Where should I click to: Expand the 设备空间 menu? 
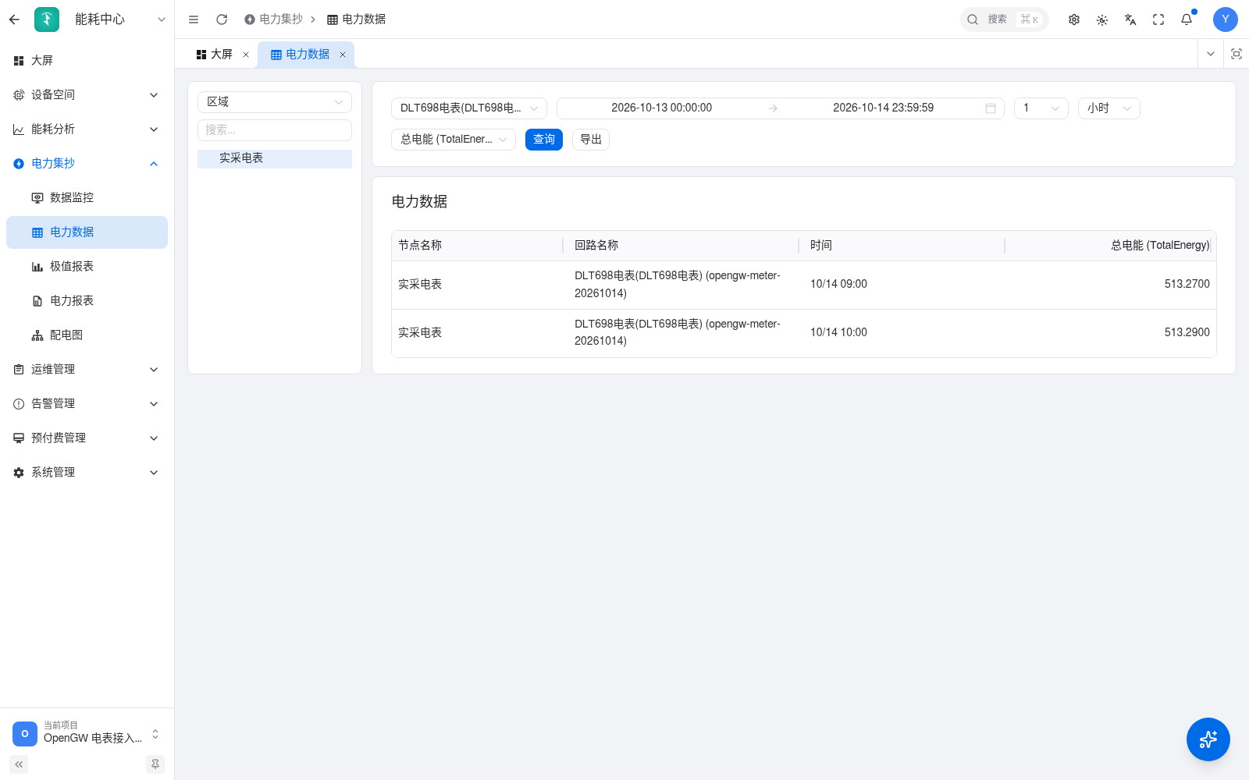87,94
